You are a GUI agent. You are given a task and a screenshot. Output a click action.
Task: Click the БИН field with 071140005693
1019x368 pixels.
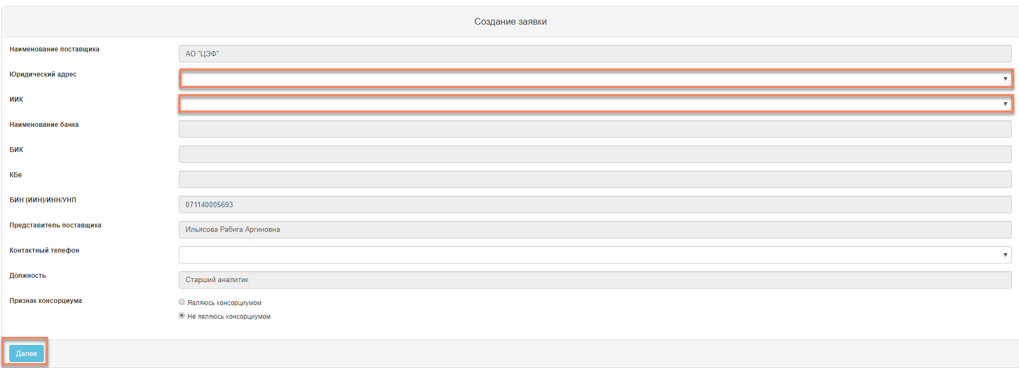[595, 205]
